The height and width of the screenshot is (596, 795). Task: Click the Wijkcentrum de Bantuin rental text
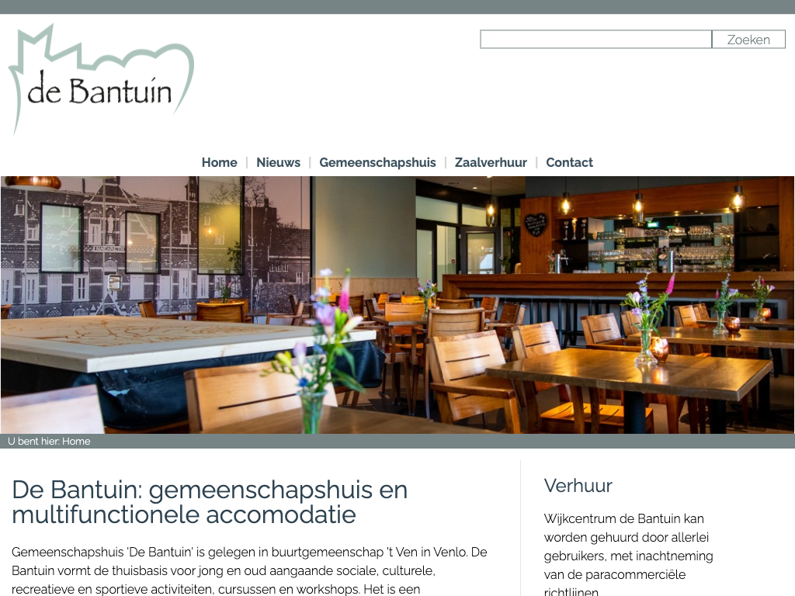click(628, 556)
